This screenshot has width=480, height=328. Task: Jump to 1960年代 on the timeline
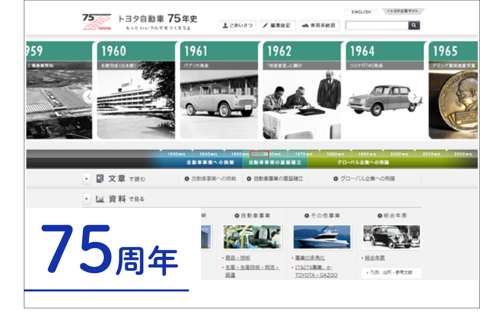tap(272, 154)
